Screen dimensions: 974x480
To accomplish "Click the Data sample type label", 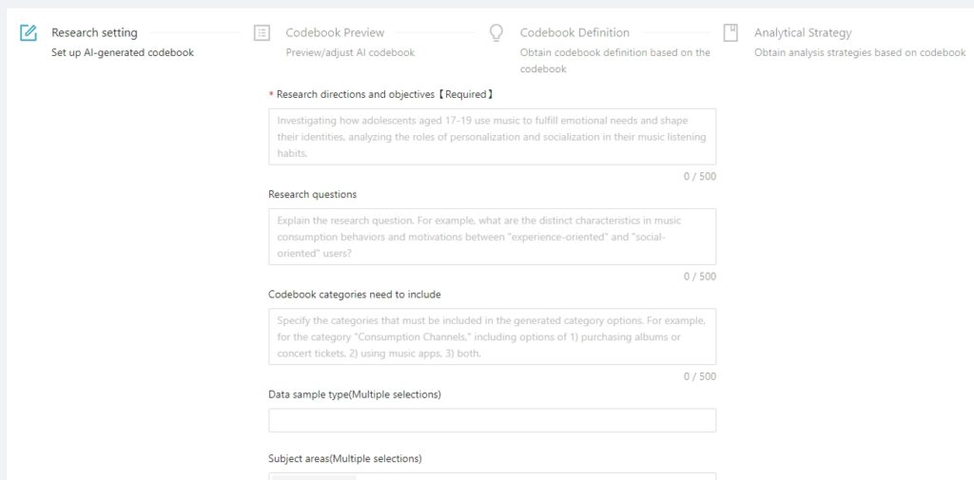I will (355, 394).
